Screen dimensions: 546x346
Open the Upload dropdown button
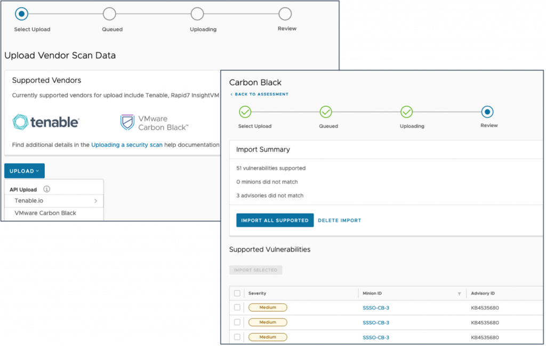25,171
